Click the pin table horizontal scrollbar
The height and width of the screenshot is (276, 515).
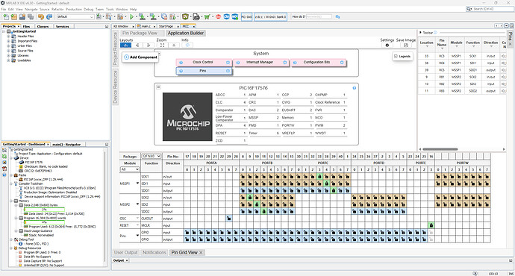click(440, 149)
